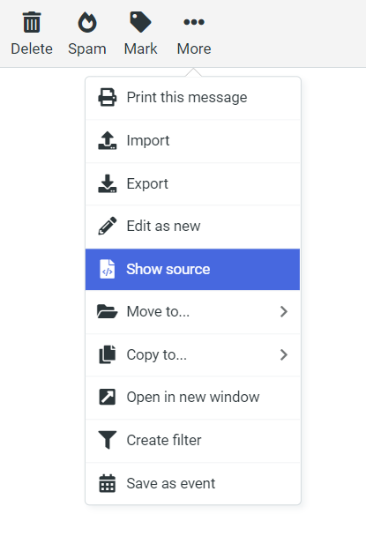Choose Print this message
The height and width of the screenshot is (551, 366).
(x=192, y=98)
